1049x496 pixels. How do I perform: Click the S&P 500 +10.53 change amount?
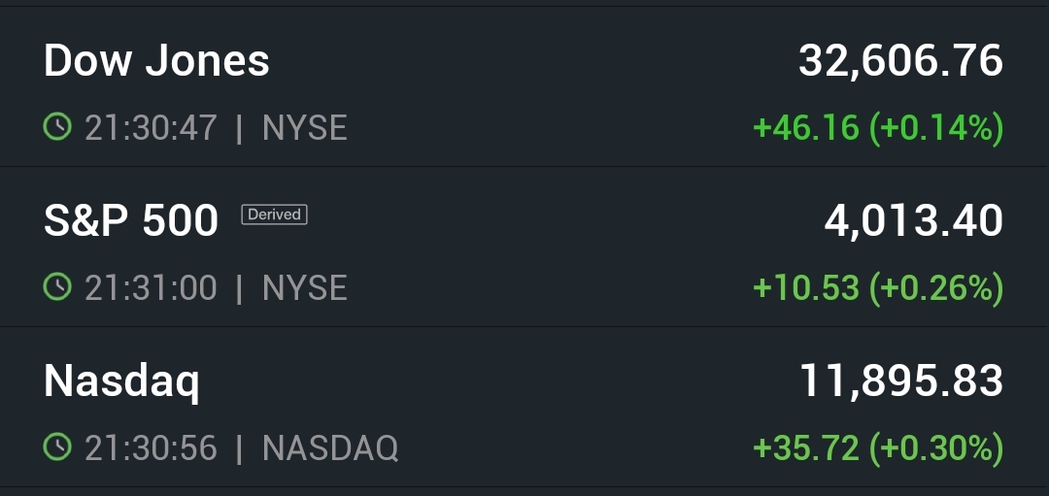(x=805, y=288)
